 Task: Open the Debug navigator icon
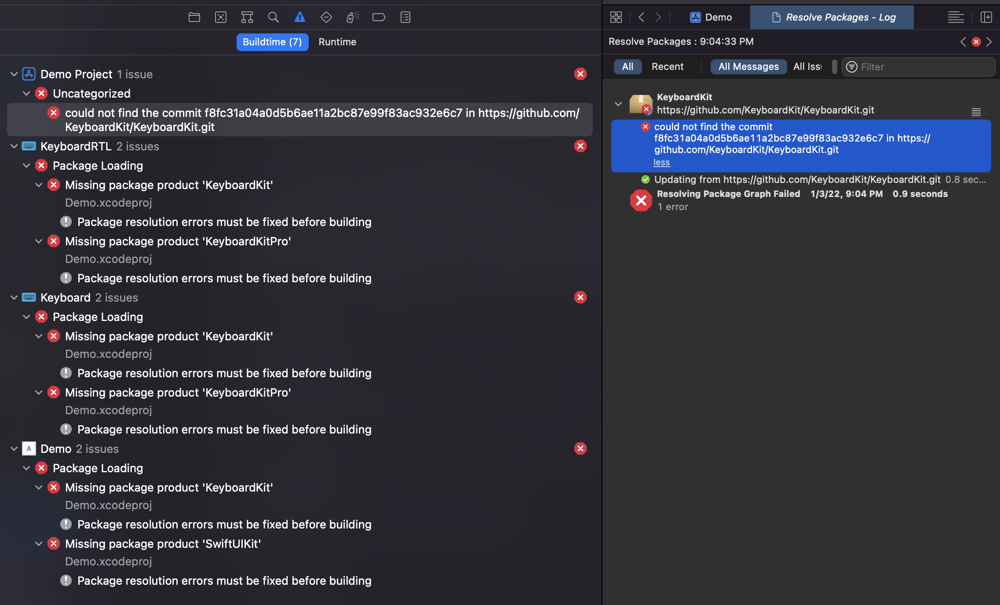(352, 17)
